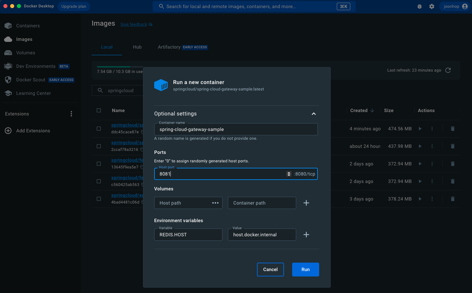Add another environment variable with plus icon
Image resolution: width=472 pixels, height=293 pixels.
point(306,235)
